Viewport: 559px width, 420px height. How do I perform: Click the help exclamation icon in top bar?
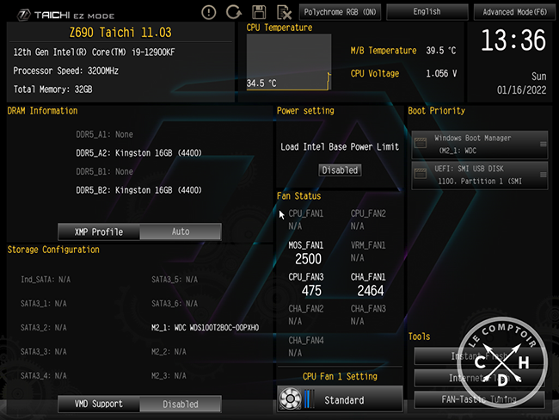[209, 12]
